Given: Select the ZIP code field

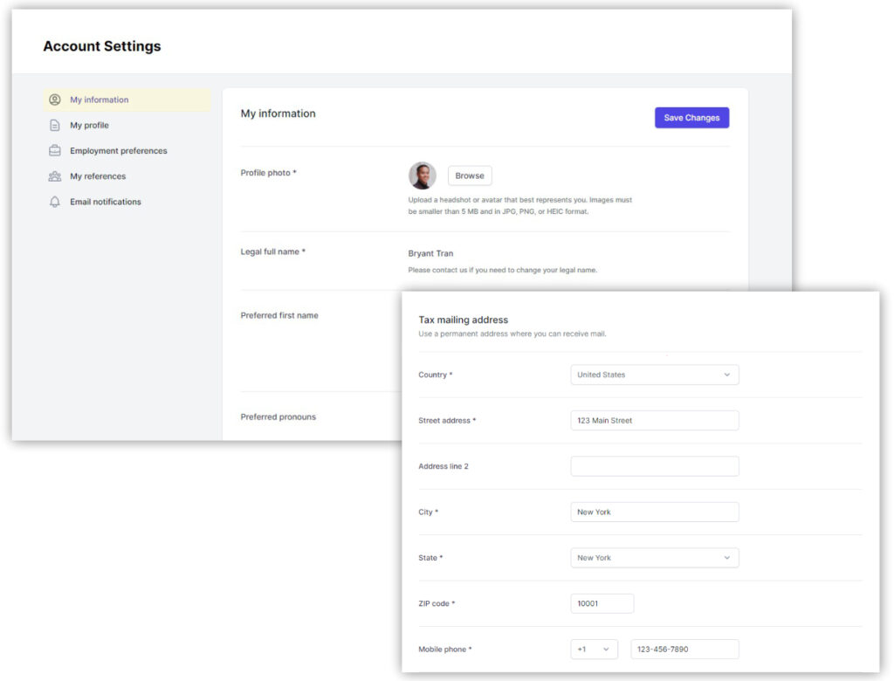Looking at the screenshot, I should tap(602, 604).
